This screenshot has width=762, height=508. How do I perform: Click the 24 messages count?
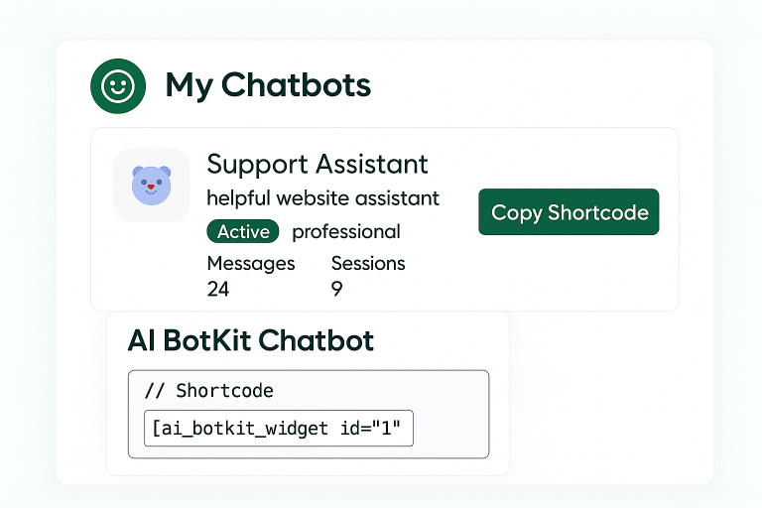click(x=218, y=289)
